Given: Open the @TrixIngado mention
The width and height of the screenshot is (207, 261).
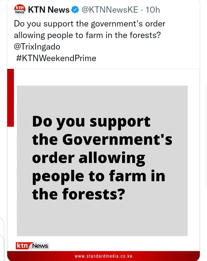Looking at the screenshot, I should point(37,46).
